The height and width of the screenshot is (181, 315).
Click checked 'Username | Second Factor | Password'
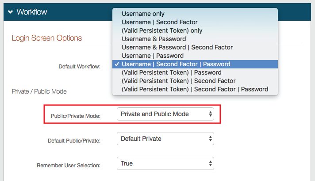point(176,64)
